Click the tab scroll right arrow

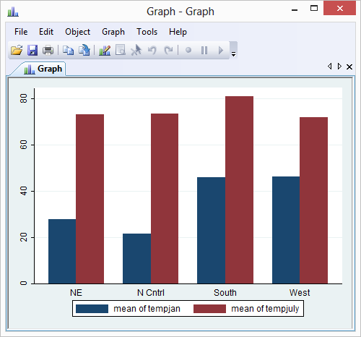pos(339,67)
